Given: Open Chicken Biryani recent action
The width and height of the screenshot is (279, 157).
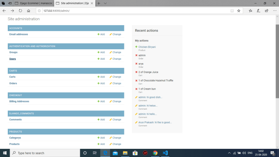Looking at the screenshot, I should [147, 47].
